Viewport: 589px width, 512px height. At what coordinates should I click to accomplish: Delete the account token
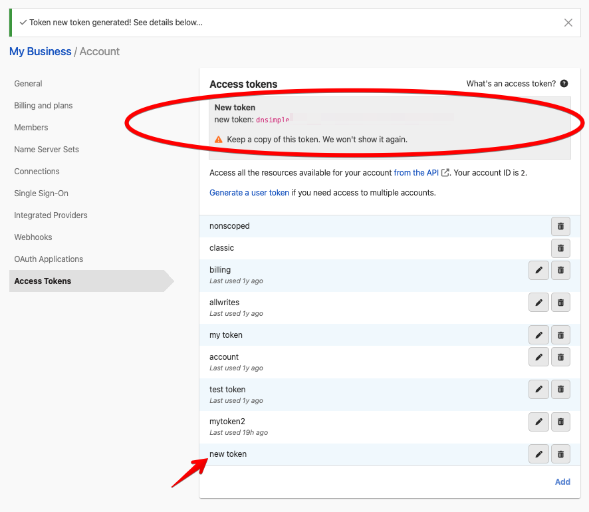click(560, 357)
